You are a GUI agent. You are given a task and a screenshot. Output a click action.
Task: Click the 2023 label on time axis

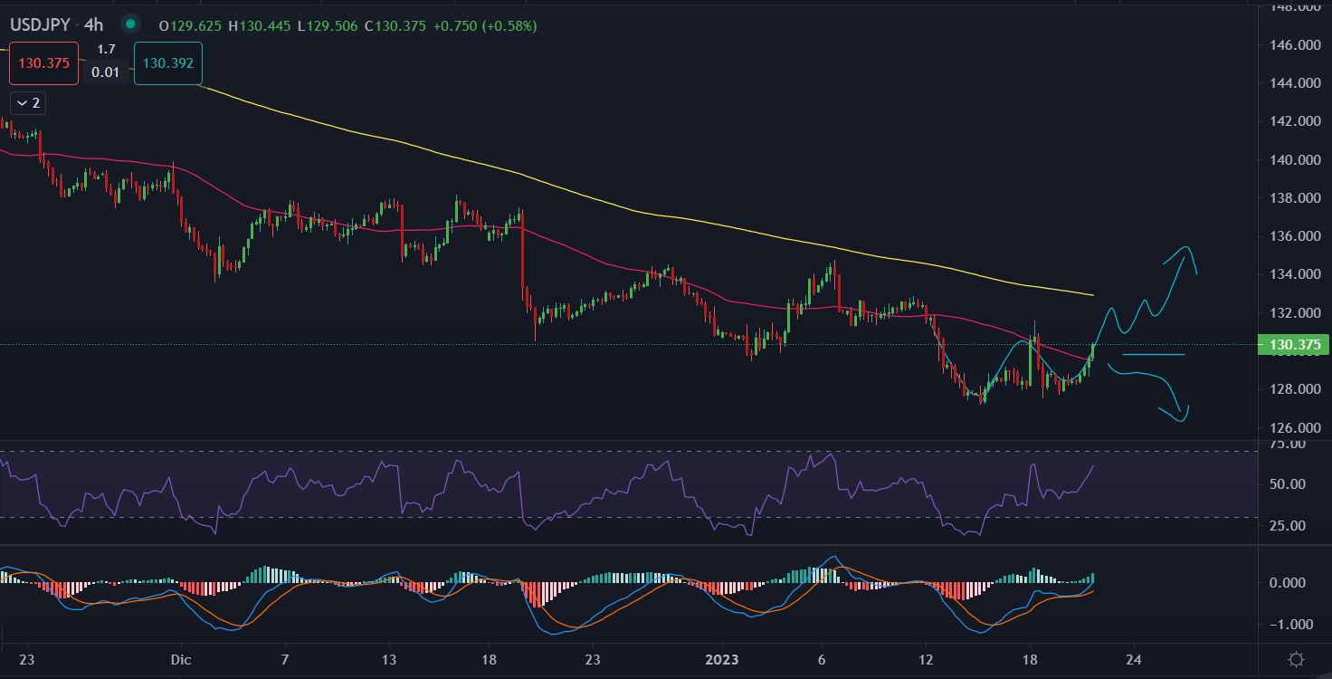pyautogui.click(x=724, y=659)
